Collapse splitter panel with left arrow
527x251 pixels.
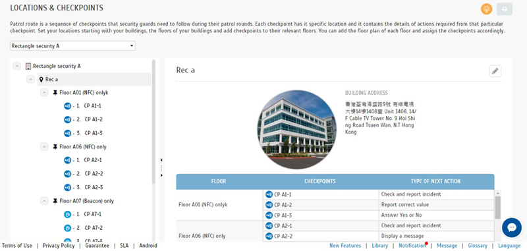[161, 160]
